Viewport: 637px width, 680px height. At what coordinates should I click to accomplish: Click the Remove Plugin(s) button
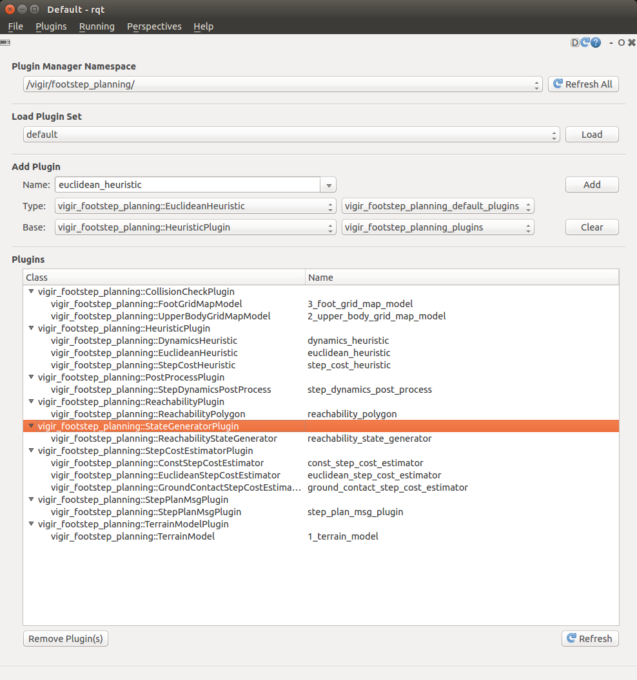pyautogui.click(x=66, y=639)
